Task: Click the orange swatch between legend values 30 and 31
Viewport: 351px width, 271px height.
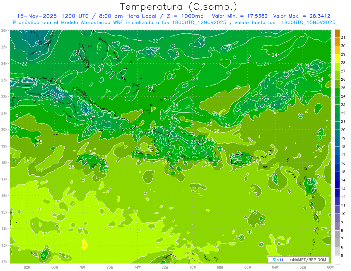Action: pos(337,42)
